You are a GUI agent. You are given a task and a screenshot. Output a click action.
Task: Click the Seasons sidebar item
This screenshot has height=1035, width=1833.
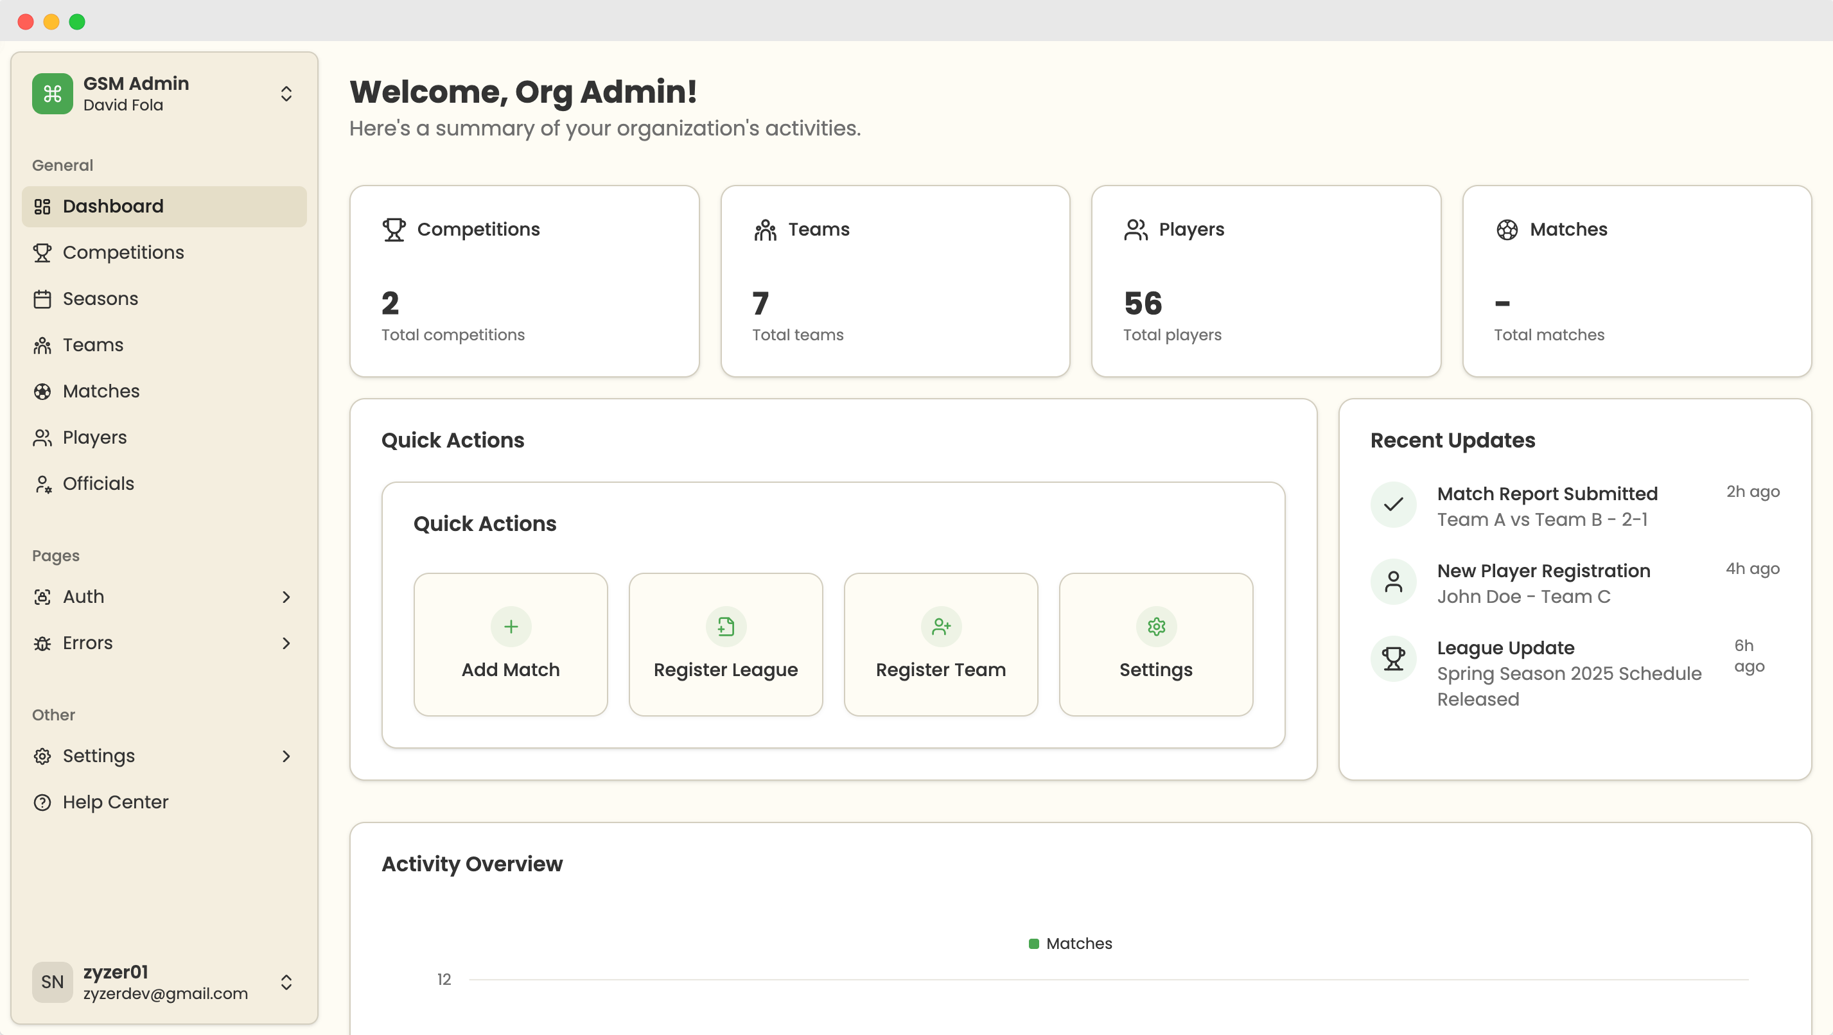coord(100,299)
